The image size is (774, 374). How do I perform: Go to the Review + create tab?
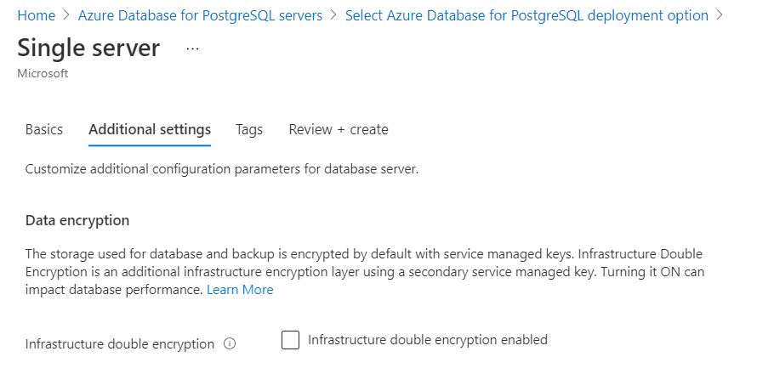pyautogui.click(x=339, y=130)
